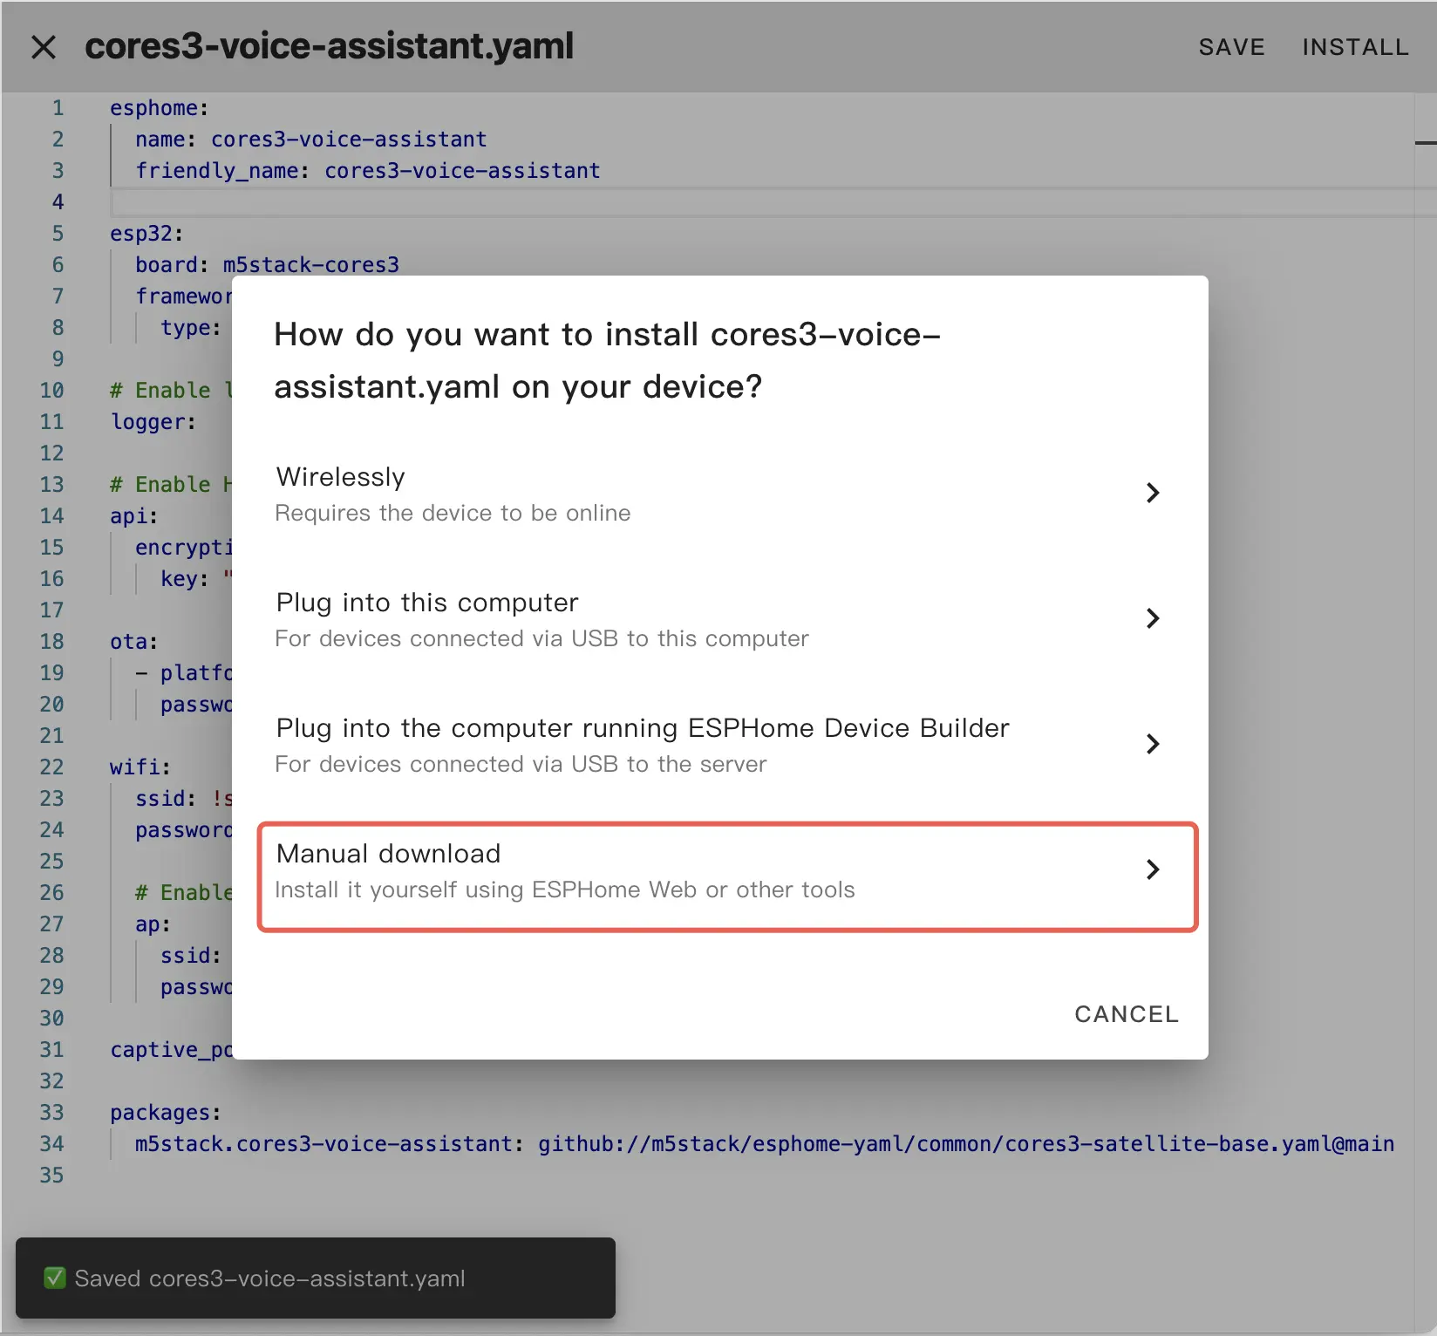Choose the Wirelessly install option title

point(340,477)
